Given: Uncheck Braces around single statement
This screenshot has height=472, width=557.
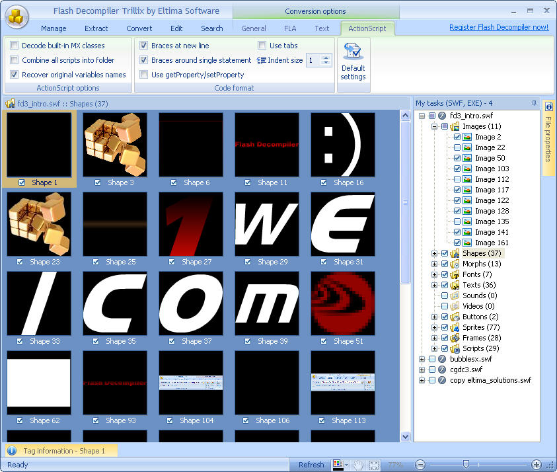Looking at the screenshot, I should (143, 60).
